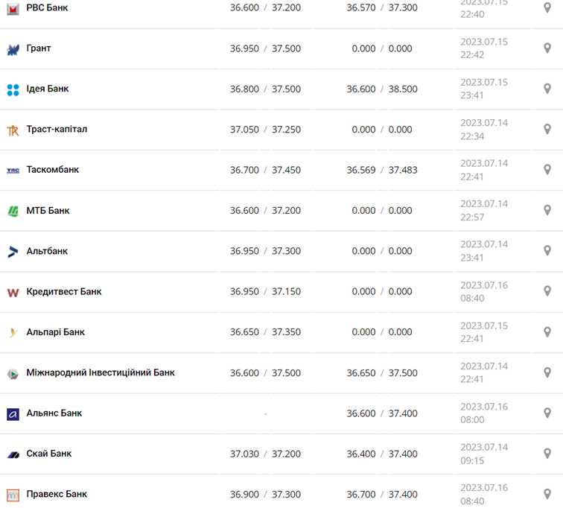Viewport: 563px width, 508px height.
Task: Click the Правекс Банк map pin
Action: (x=547, y=494)
